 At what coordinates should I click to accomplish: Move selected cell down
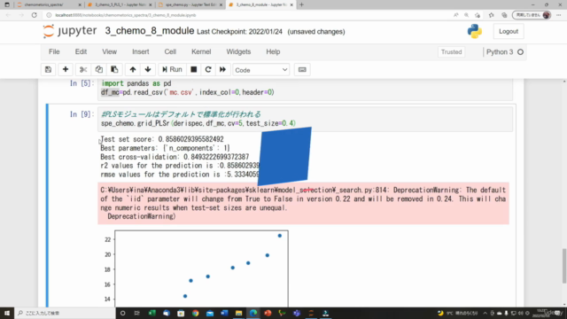click(148, 69)
